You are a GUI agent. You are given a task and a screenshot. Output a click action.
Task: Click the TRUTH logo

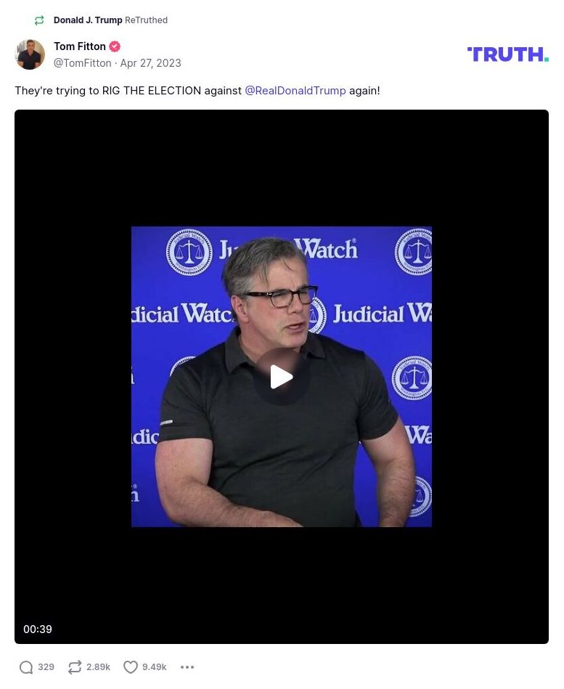click(x=508, y=54)
